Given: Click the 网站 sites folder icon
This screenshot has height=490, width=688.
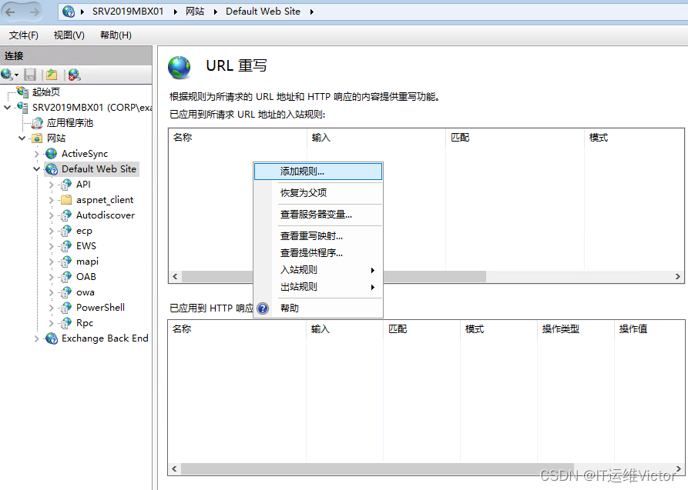Looking at the screenshot, I should (38, 138).
